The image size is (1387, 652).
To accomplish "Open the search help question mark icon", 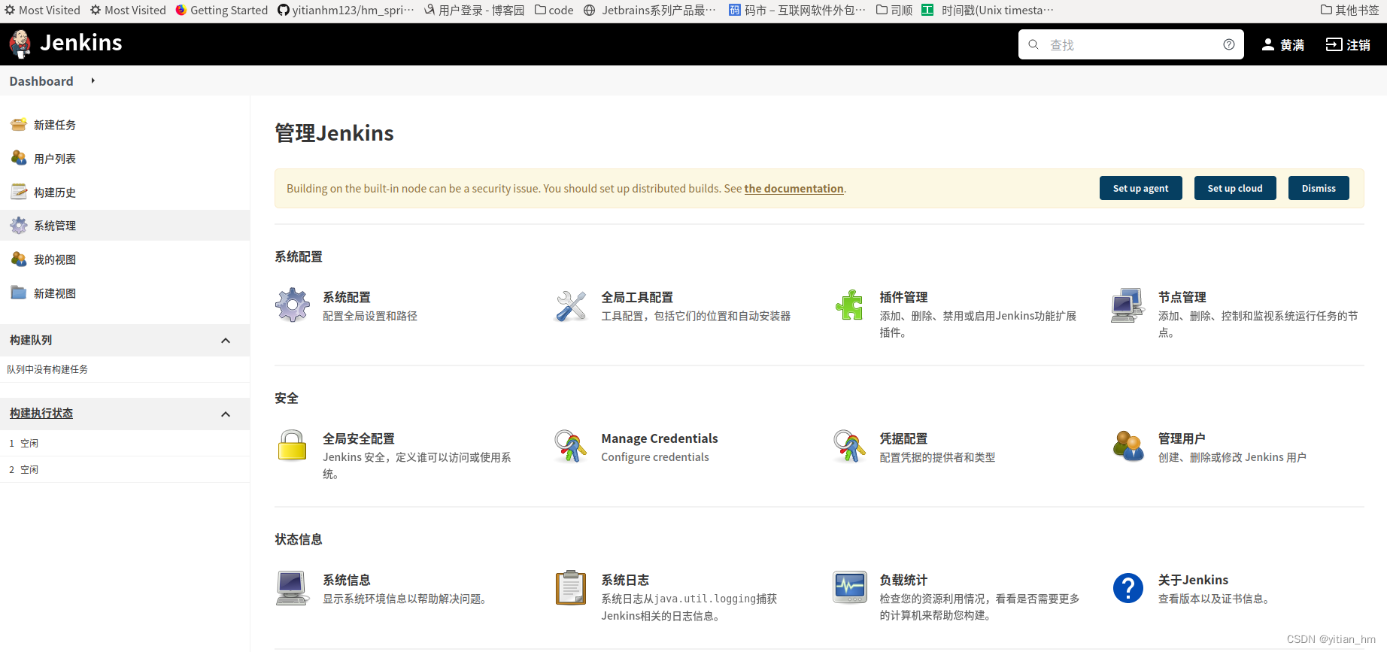I will point(1229,44).
